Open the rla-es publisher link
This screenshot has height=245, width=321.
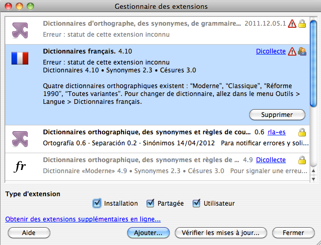[x=276, y=132]
